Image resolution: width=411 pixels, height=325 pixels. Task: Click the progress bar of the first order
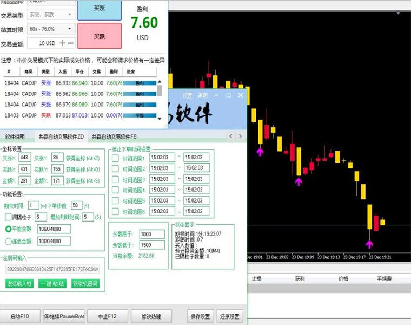(x=140, y=83)
